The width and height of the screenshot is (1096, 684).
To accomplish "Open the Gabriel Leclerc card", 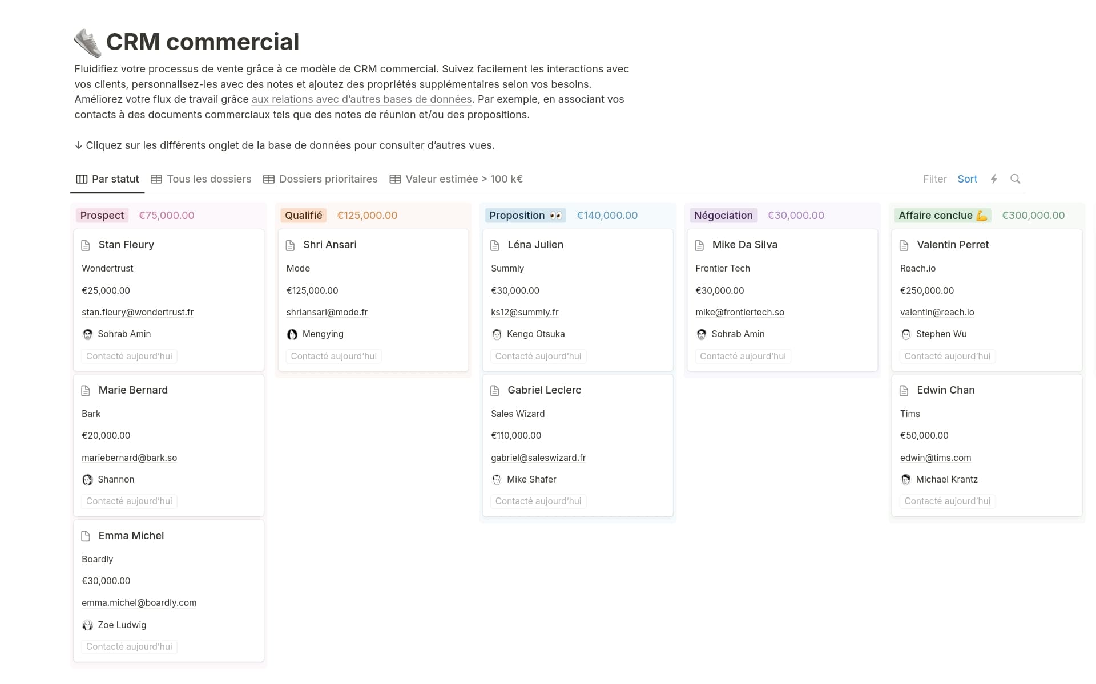I will pyautogui.click(x=544, y=390).
